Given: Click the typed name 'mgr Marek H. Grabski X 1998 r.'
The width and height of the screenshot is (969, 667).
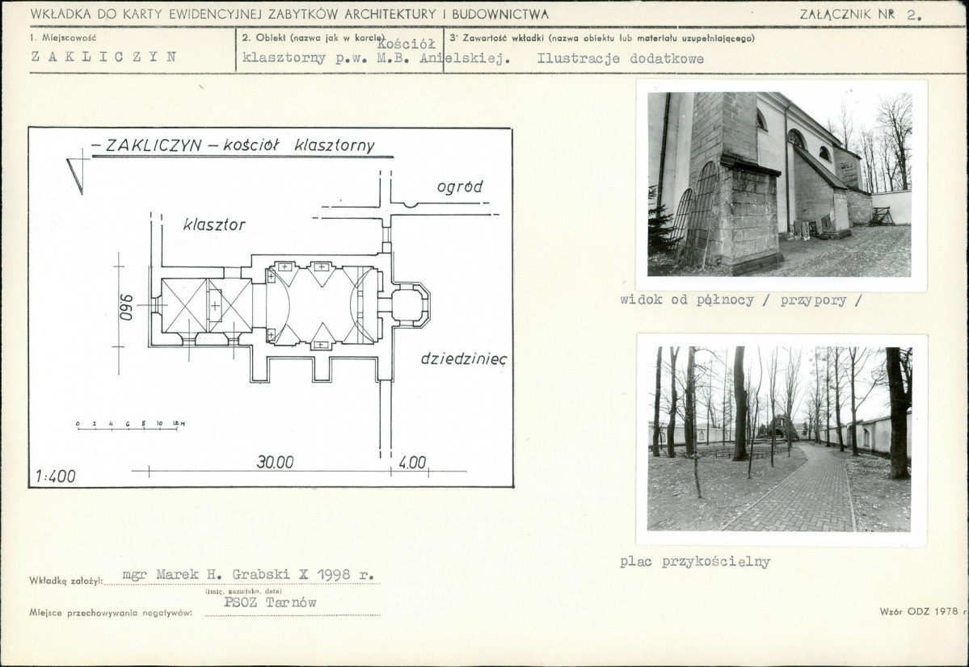Looking at the screenshot, I should pos(249,574).
